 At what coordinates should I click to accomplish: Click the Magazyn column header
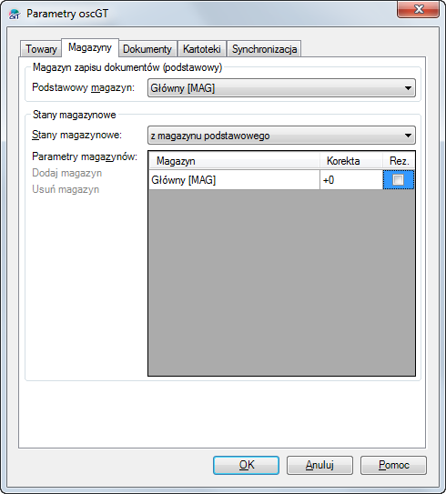click(x=234, y=161)
